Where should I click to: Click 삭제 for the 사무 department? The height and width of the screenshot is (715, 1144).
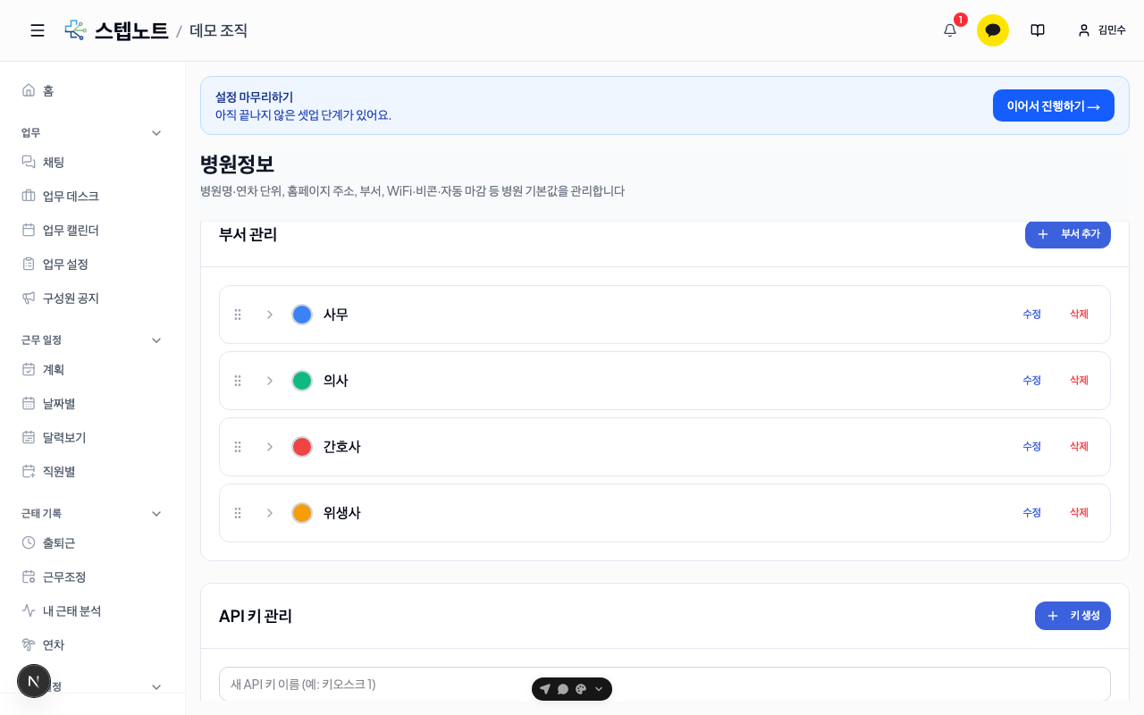point(1079,315)
